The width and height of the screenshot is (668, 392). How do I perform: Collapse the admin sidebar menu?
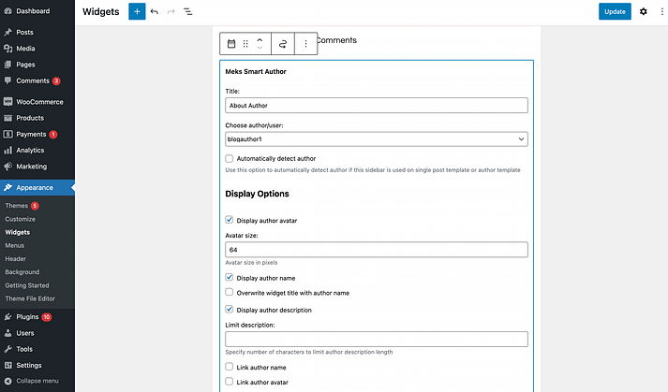tap(37, 381)
